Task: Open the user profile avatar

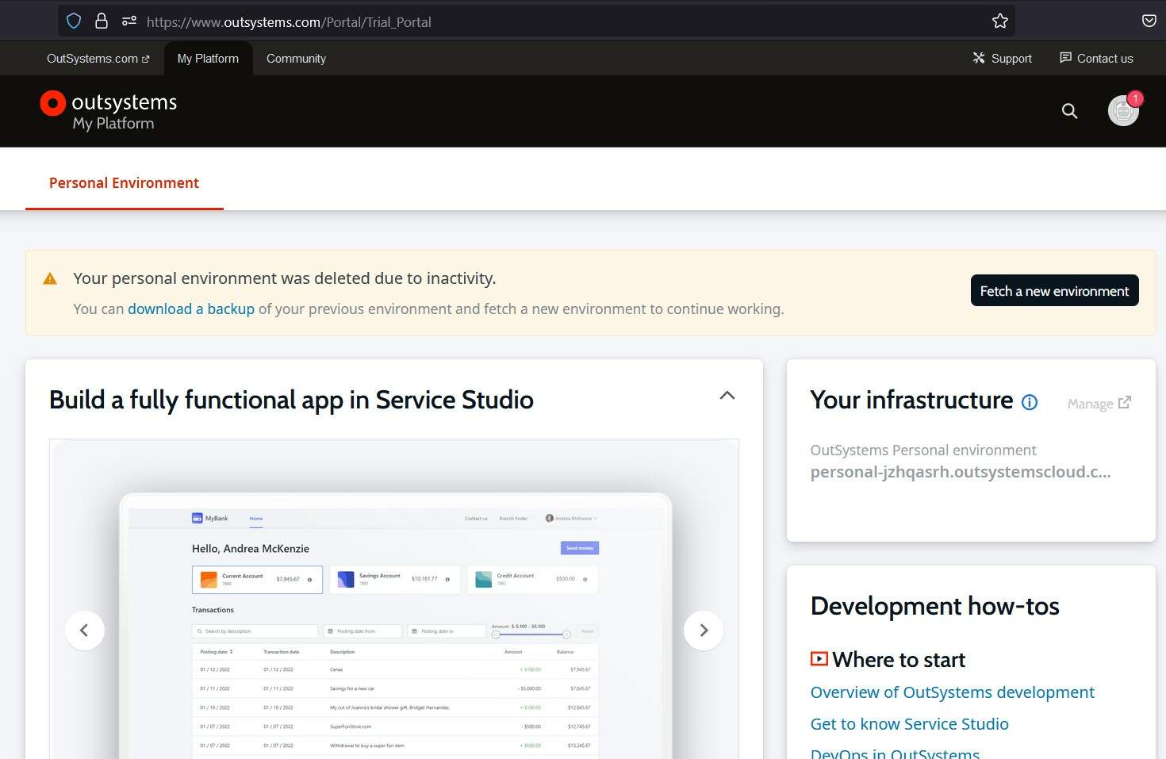Action: pyautogui.click(x=1122, y=111)
